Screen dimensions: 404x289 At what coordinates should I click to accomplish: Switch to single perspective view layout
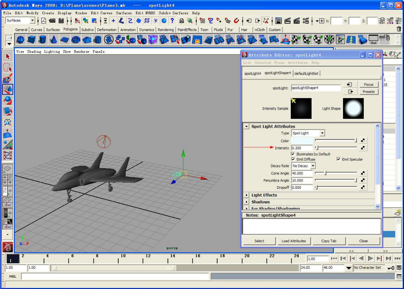pos(8,169)
